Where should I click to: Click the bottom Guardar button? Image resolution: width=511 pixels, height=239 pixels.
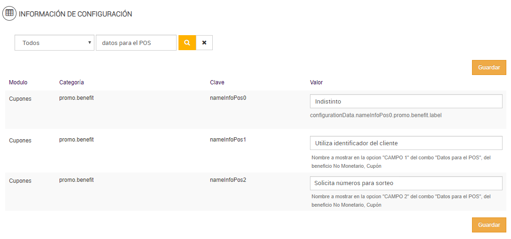point(489,225)
